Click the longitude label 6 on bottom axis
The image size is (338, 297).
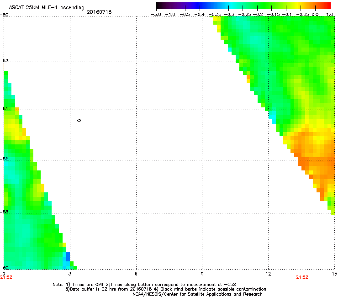[136, 274]
